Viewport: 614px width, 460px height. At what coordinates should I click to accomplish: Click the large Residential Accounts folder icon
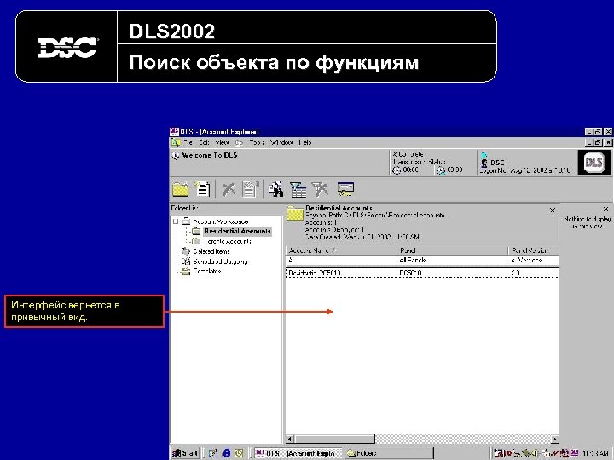point(295,214)
